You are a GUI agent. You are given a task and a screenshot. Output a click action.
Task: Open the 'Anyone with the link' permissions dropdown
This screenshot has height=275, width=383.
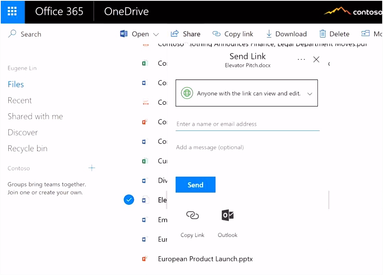247,93
